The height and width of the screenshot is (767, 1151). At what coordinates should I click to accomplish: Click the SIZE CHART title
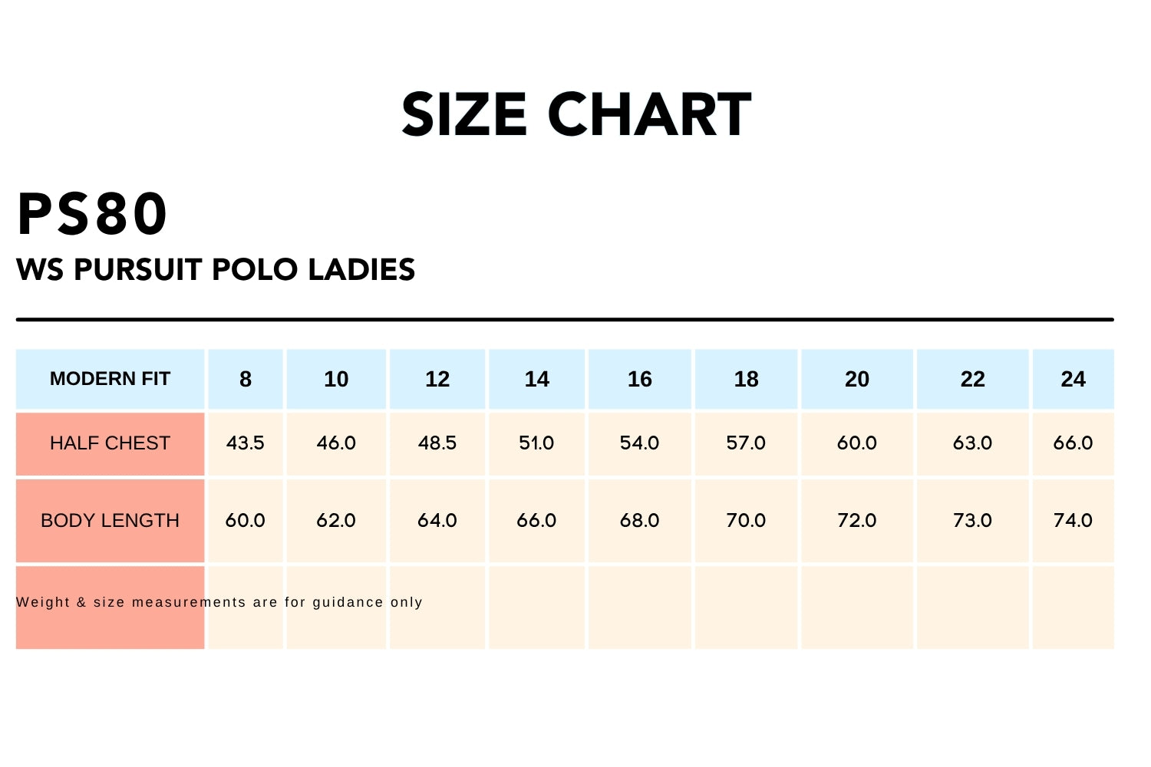(576, 115)
